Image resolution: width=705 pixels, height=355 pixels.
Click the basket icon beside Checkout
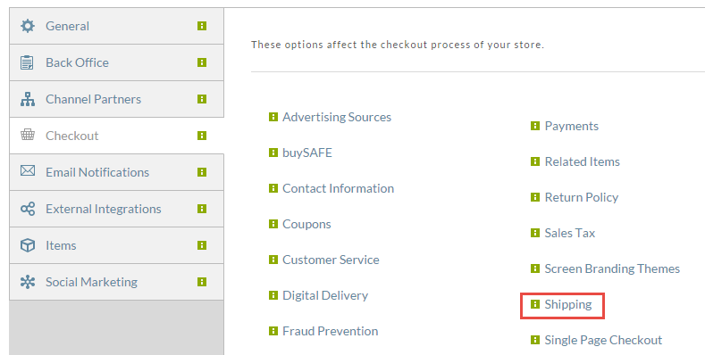(x=28, y=135)
